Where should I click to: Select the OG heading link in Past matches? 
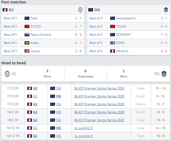click(x=97, y=10)
